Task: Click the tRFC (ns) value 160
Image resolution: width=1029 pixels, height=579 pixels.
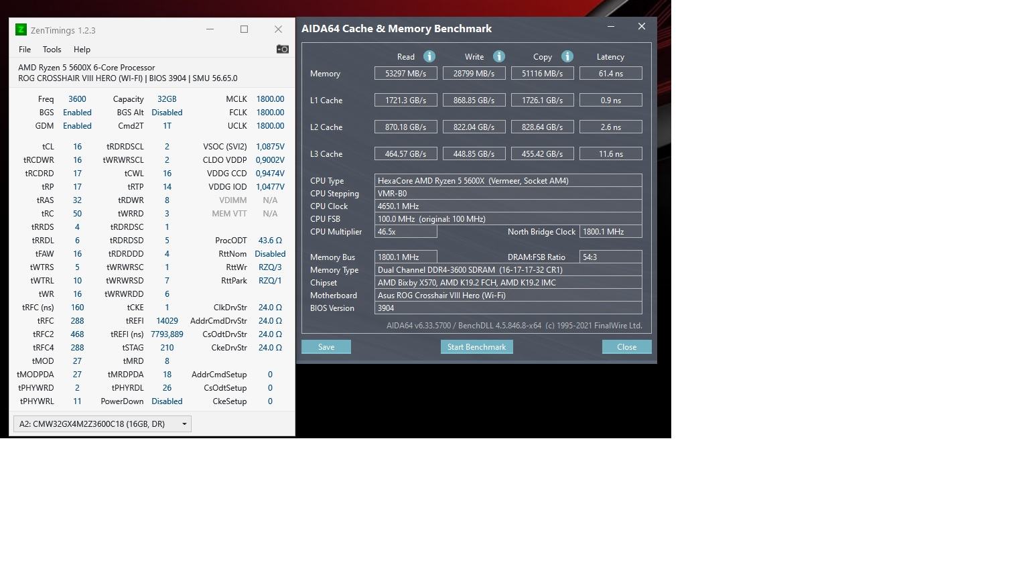Action: (x=77, y=307)
